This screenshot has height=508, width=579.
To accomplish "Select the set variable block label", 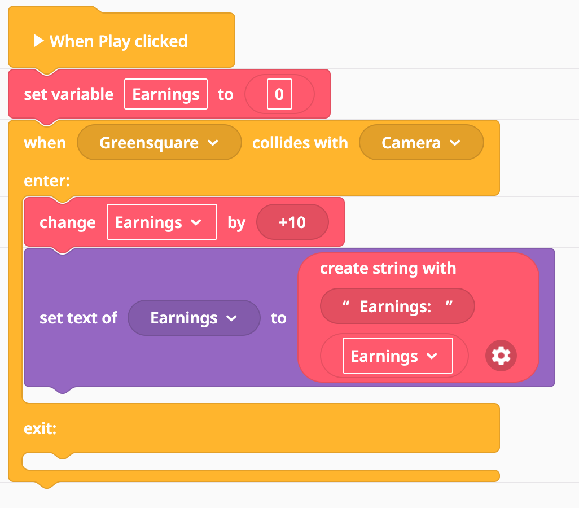I will click(x=69, y=95).
